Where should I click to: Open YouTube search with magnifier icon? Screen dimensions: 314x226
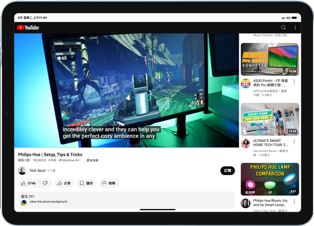283,28
